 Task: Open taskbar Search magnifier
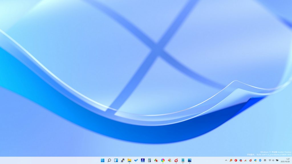click(x=109, y=160)
